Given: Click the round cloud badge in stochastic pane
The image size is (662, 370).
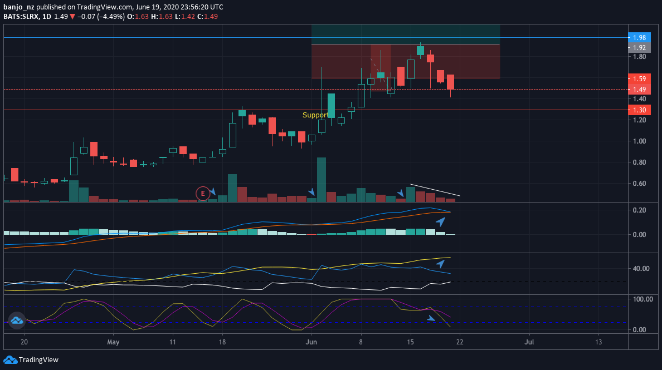Looking at the screenshot, I should [17, 320].
